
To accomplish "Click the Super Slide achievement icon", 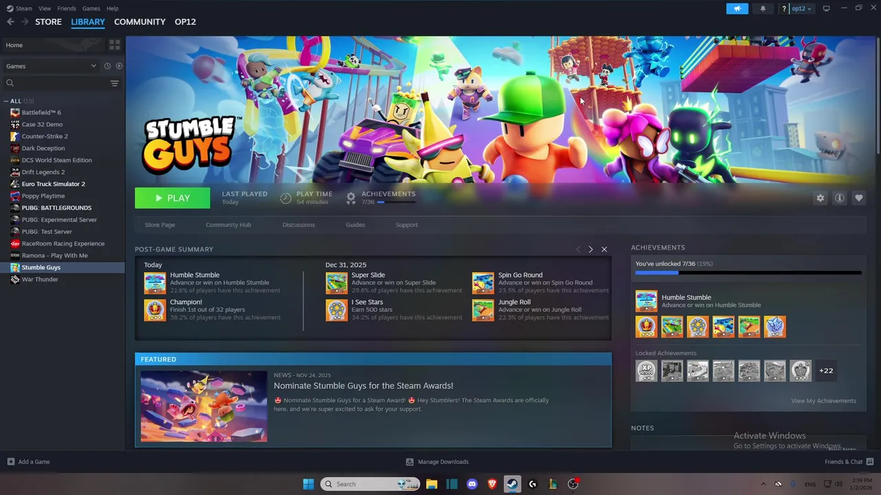I will (337, 283).
